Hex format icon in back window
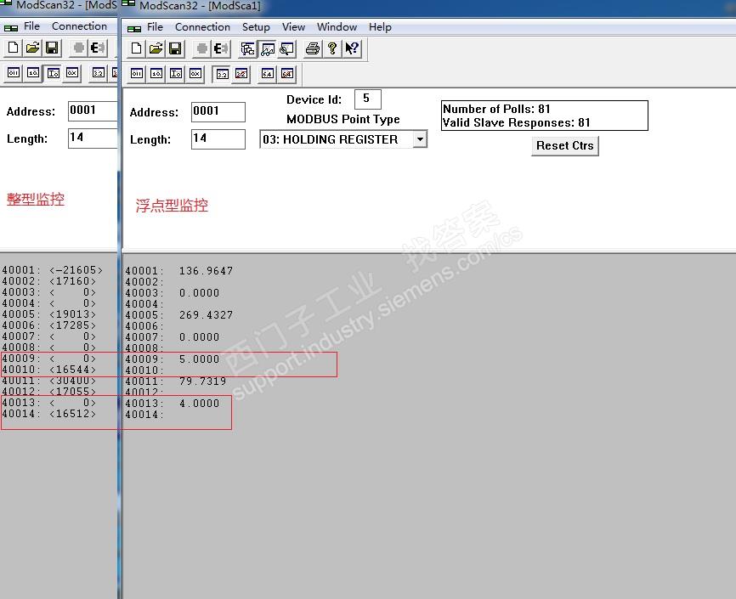This screenshot has width=736, height=599. point(72,73)
